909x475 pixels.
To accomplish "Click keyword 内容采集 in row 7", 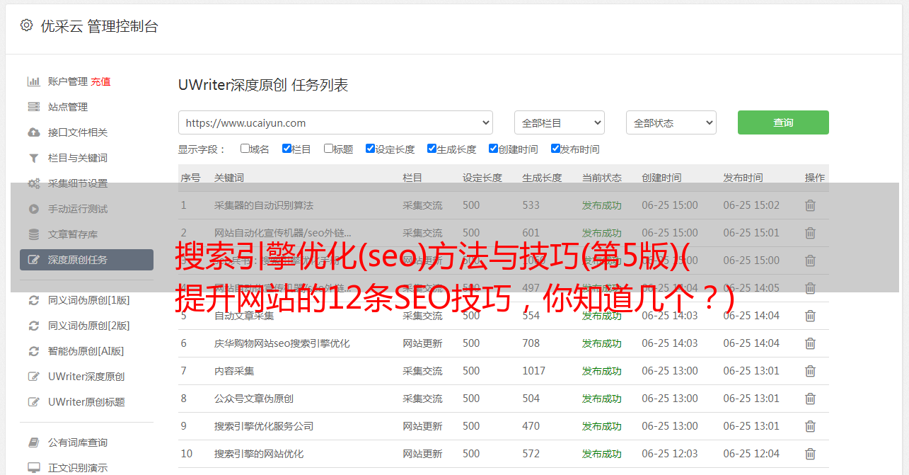I will 234,371.
